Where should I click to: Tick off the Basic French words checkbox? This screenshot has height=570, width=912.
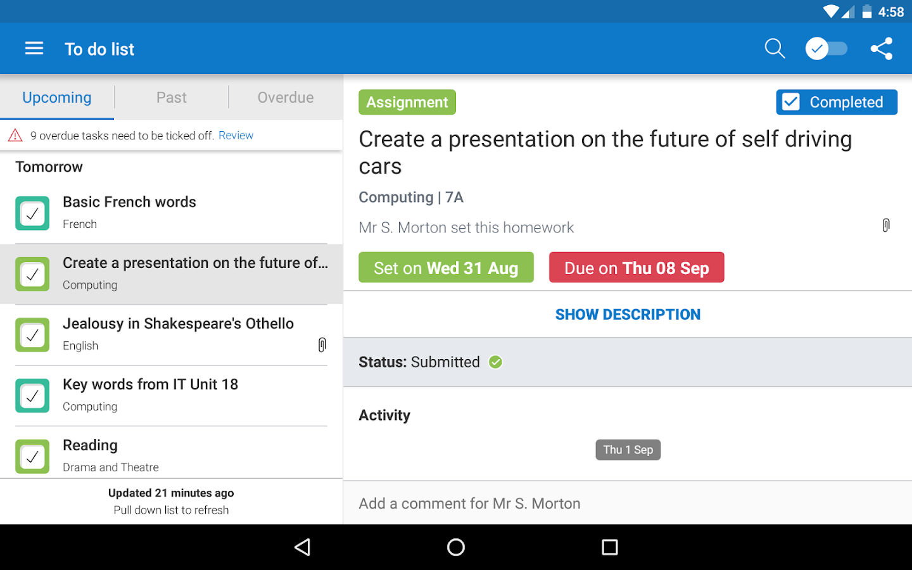[32, 213]
